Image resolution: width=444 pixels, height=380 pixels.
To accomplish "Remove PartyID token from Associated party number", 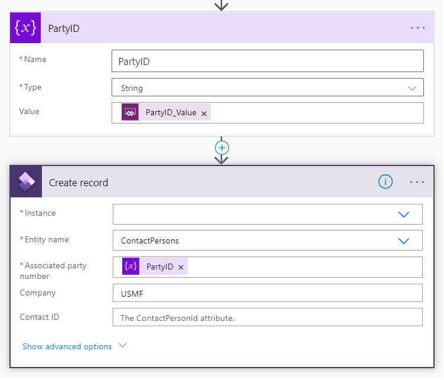I will click(x=181, y=267).
